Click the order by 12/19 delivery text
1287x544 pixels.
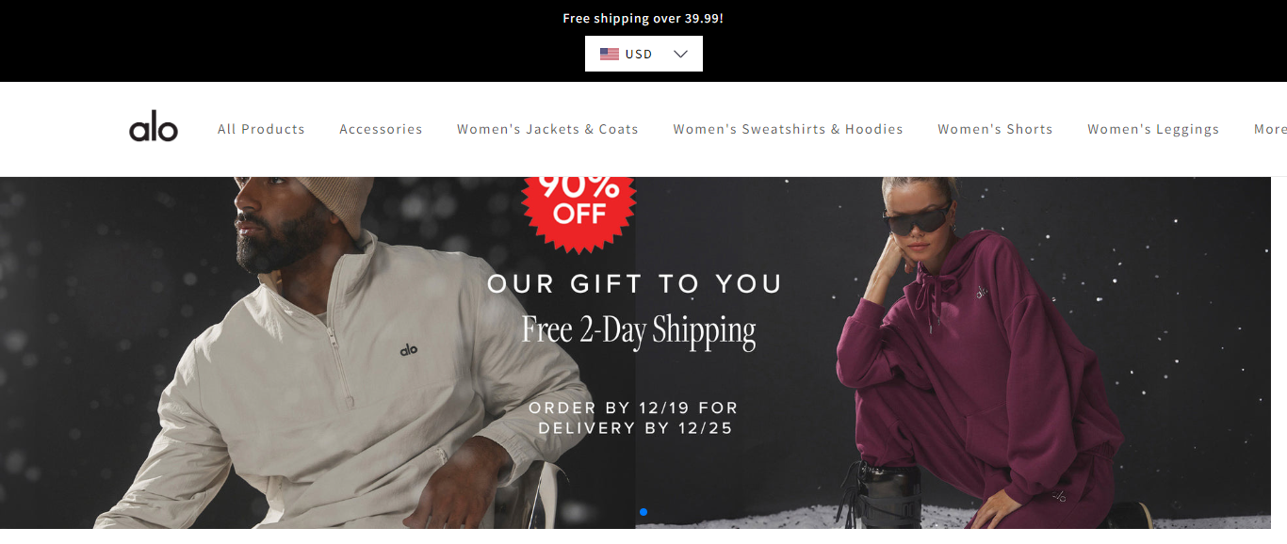click(634, 418)
